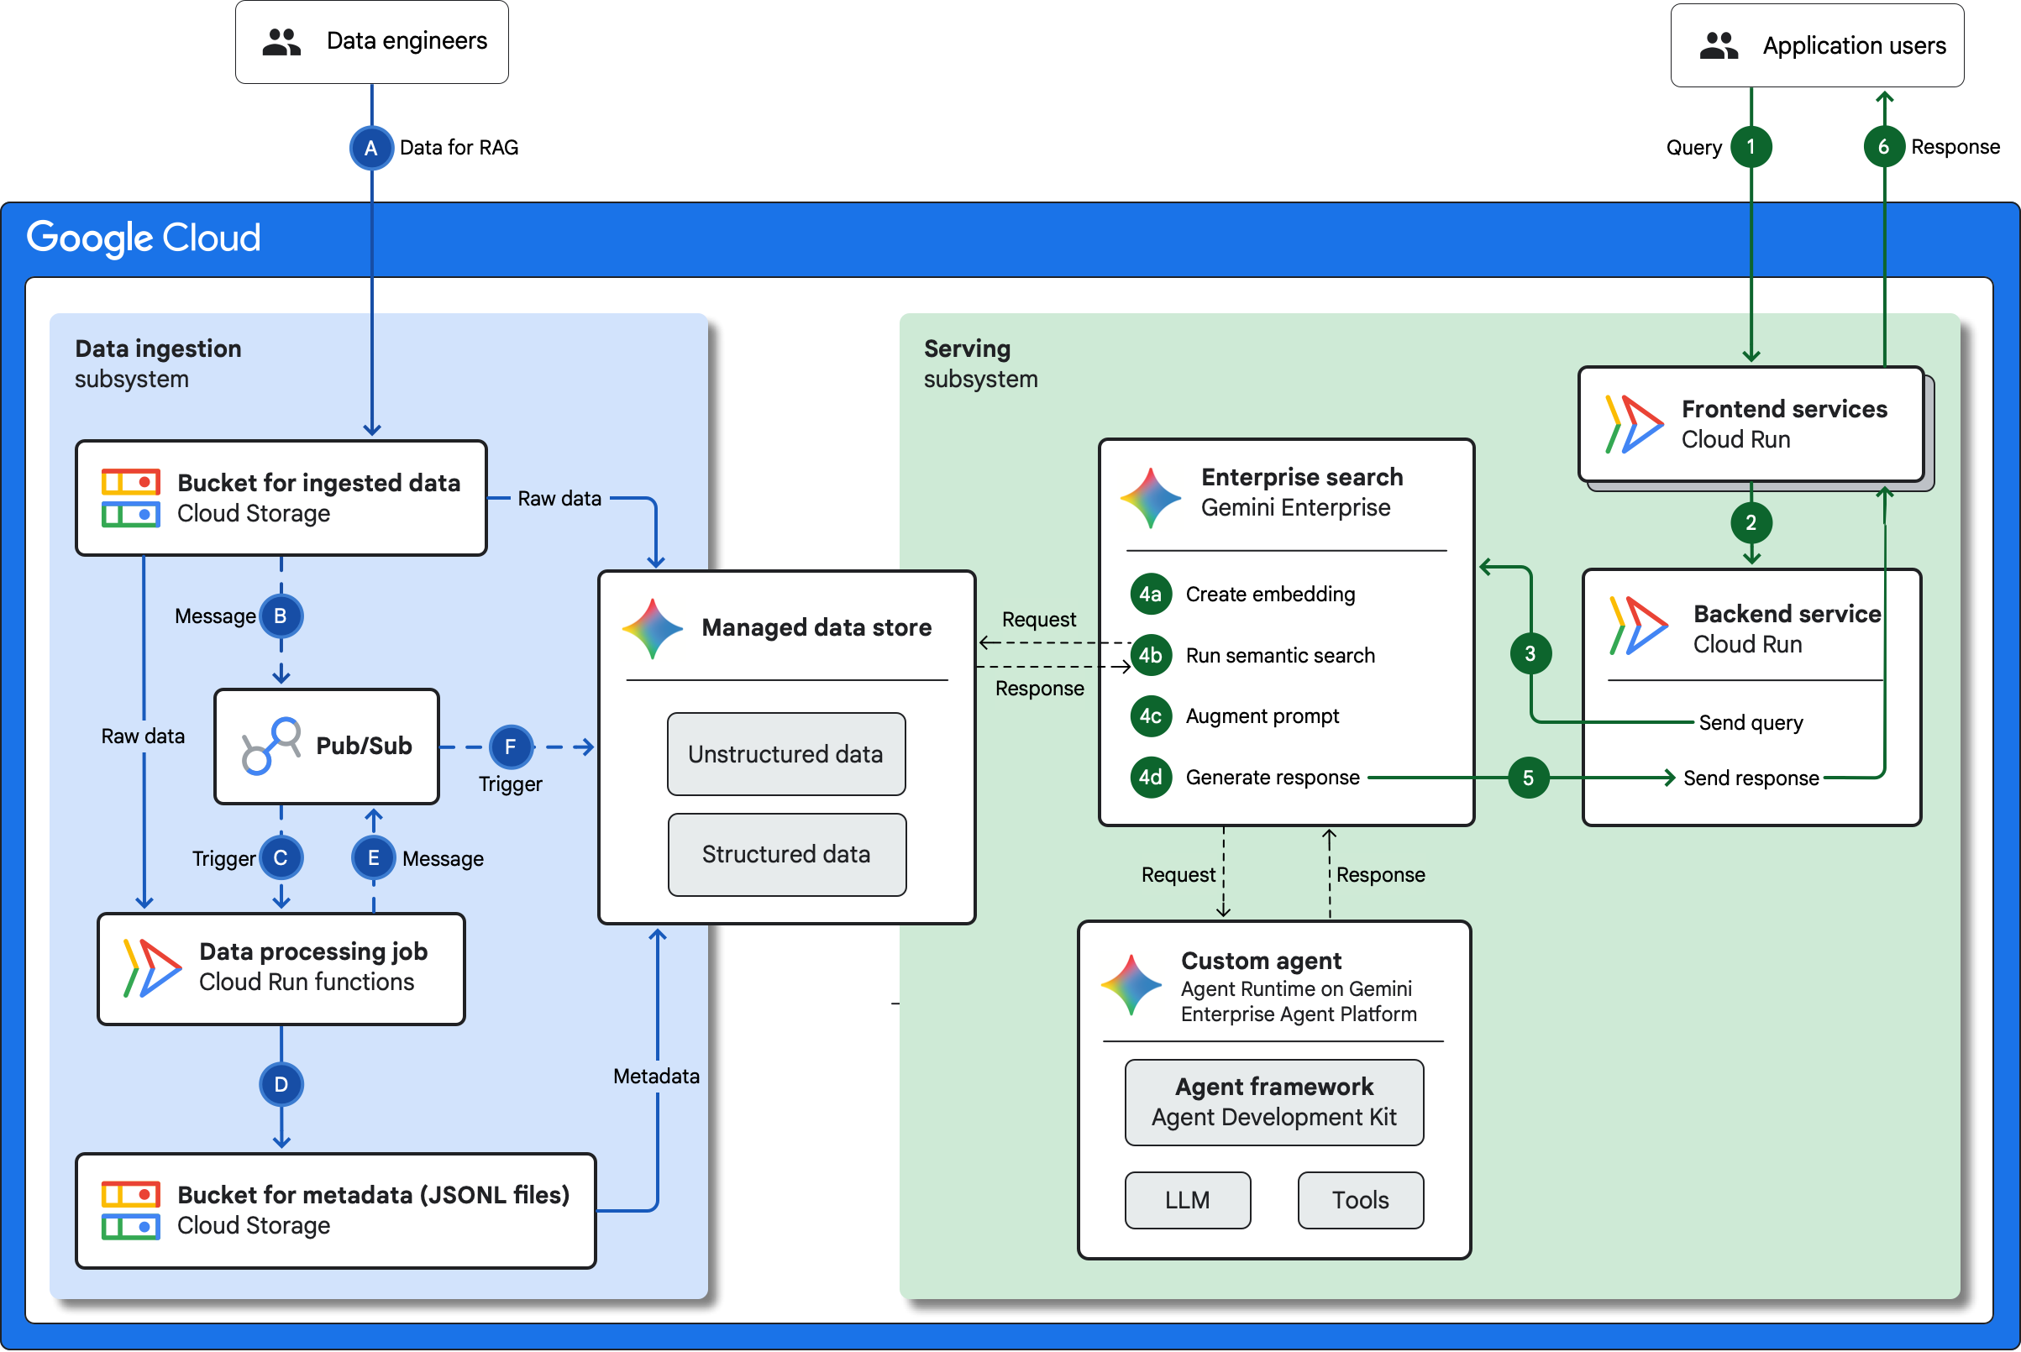Click the Send response text in Backend service
The width and height of the screenshot is (2021, 1352).
coord(1751,778)
